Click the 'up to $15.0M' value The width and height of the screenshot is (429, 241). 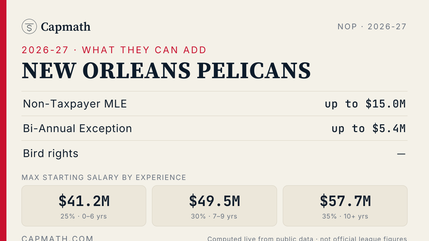coord(365,104)
